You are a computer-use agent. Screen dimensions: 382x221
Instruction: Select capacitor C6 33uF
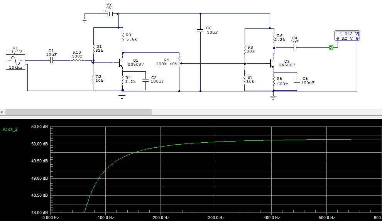[x=200, y=30]
